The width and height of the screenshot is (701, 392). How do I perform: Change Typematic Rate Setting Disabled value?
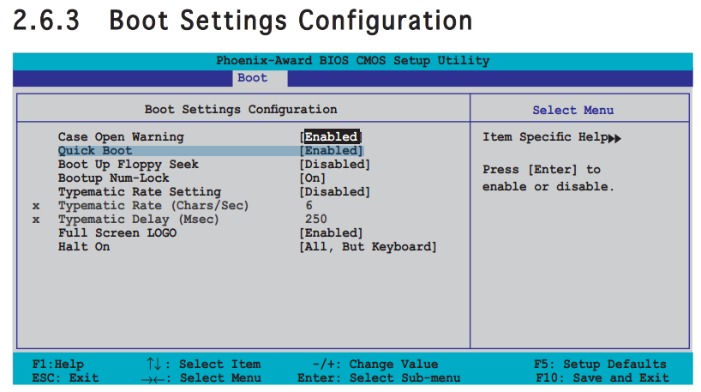click(x=335, y=192)
